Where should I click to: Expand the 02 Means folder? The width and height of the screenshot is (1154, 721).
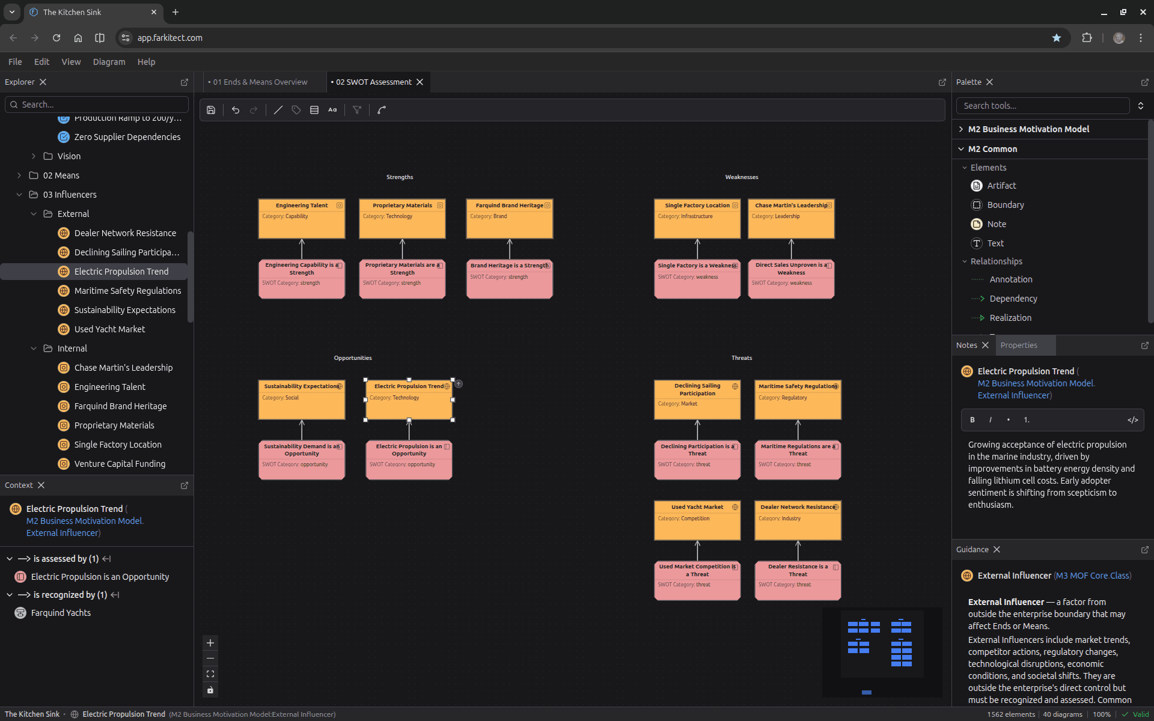tap(19, 175)
